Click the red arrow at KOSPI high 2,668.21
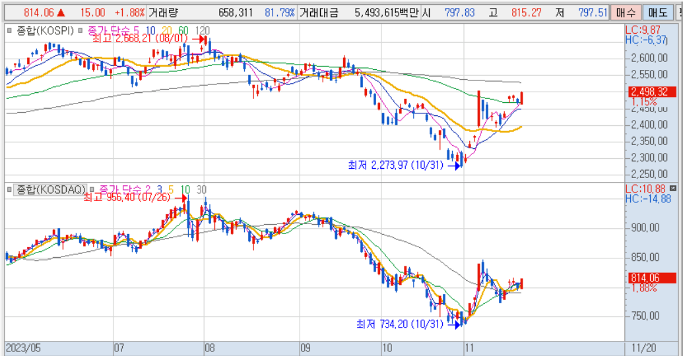The height and width of the screenshot is (356, 683). tap(201, 40)
